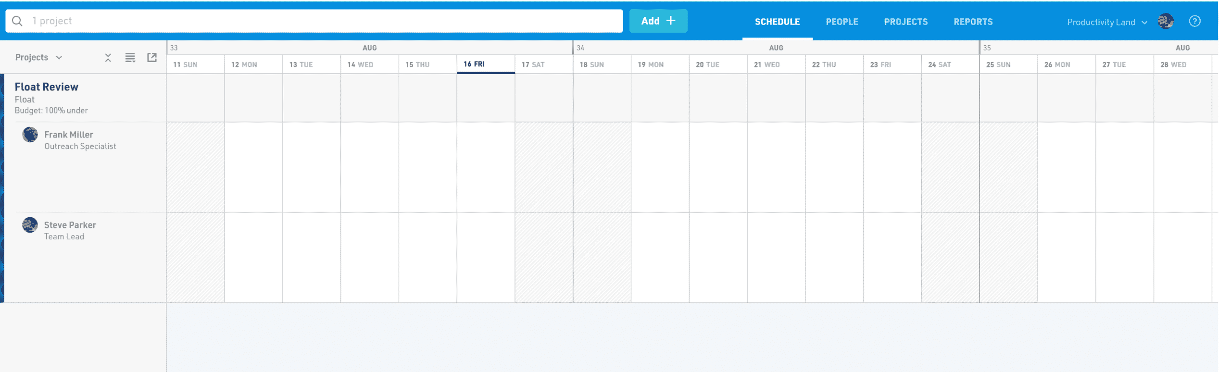This screenshot has height=372, width=1231.
Task: Click the export/share schedule icon
Action: coord(152,57)
